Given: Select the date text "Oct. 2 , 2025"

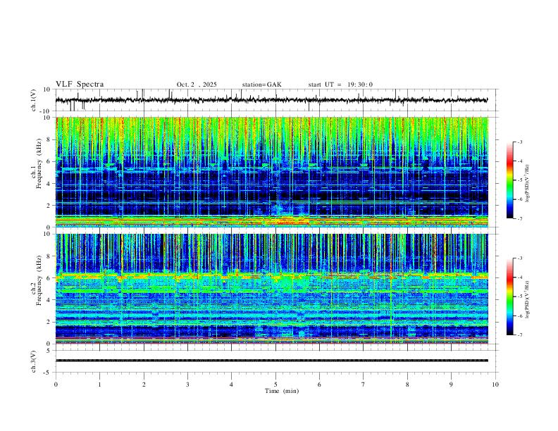Looking at the screenshot, I should 197,85.
